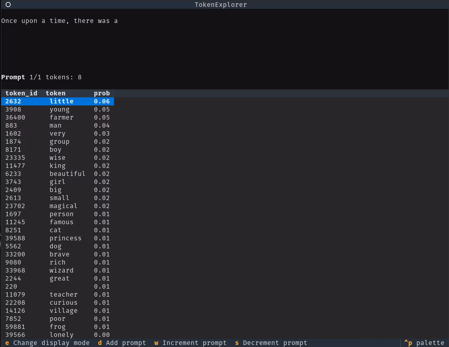Viewport: 449px width, 347px height.
Task: Select the 'princess' token row
Action: [x=58, y=238]
